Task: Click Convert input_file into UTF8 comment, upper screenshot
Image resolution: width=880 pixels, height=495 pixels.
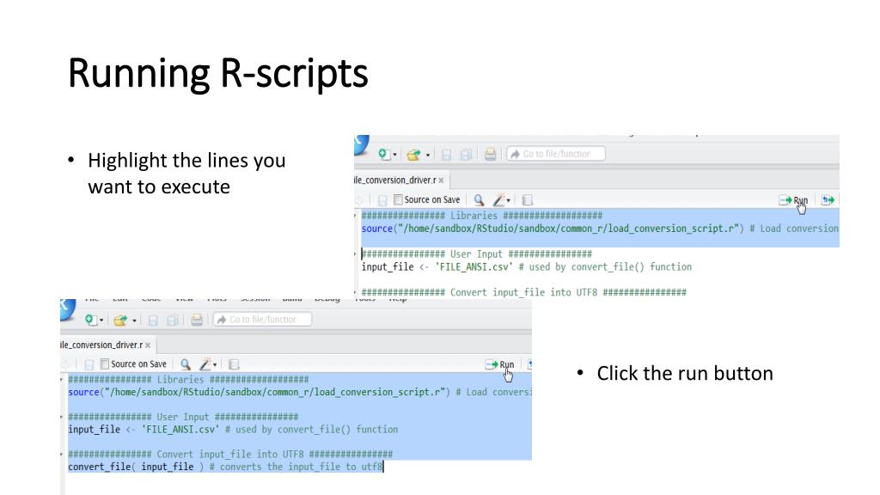Action: [x=523, y=292]
